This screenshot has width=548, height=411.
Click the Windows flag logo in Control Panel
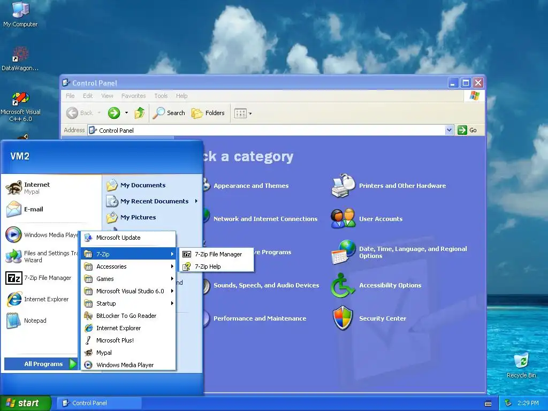(x=474, y=95)
